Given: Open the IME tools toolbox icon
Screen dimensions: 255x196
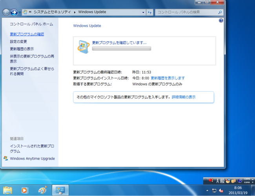Looking at the screenshot, I should click(x=233, y=181).
